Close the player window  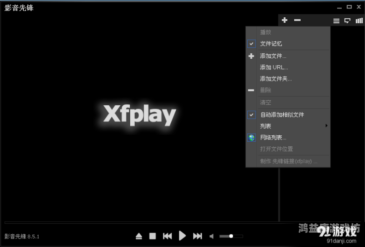[x=359, y=7]
